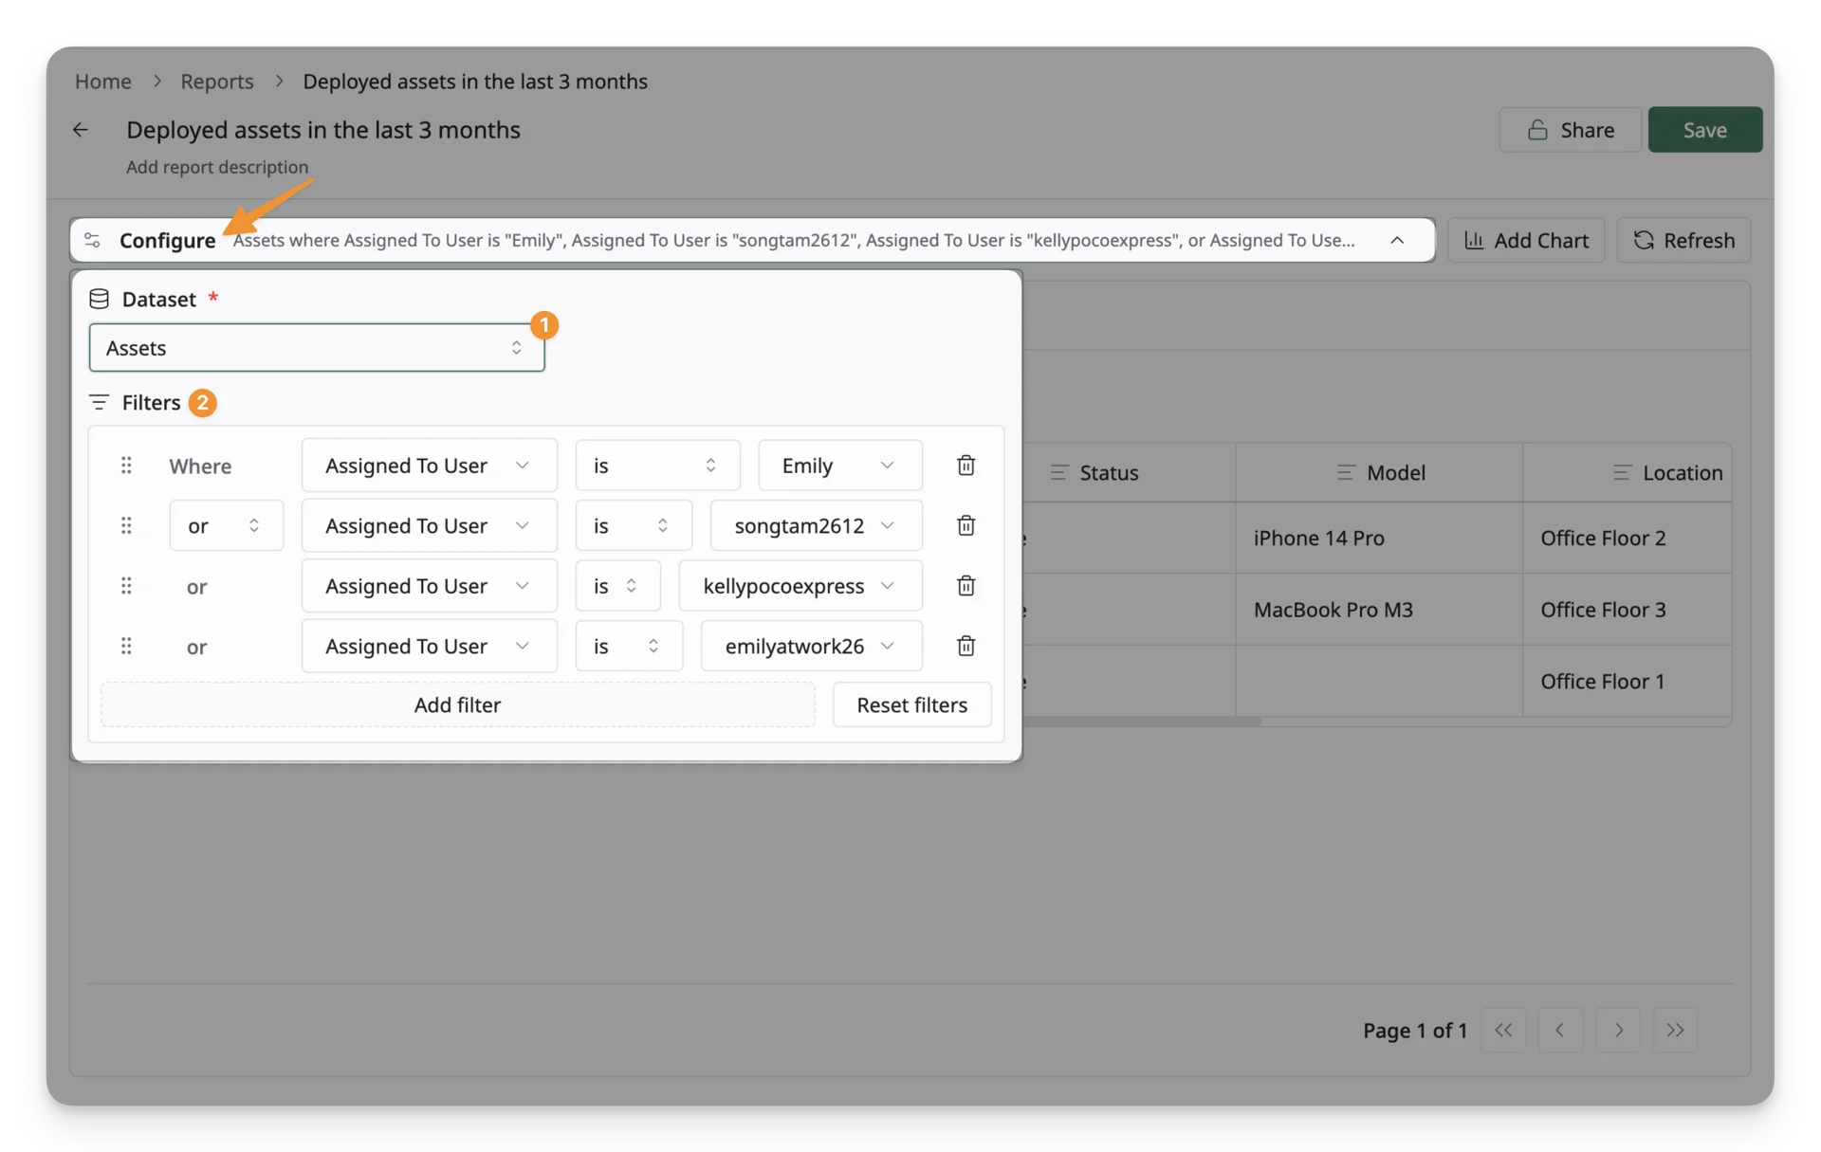Add a filter

pyautogui.click(x=457, y=704)
